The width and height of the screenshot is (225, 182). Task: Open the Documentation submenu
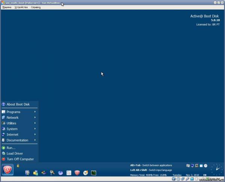click(19, 140)
